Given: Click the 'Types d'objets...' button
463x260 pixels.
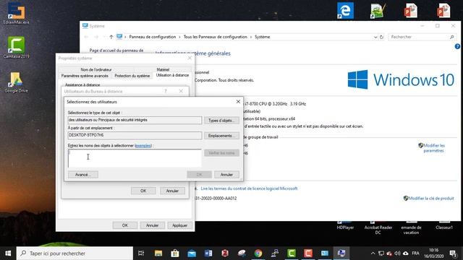Looking at the screenshot, I should (x=221, y=121).
